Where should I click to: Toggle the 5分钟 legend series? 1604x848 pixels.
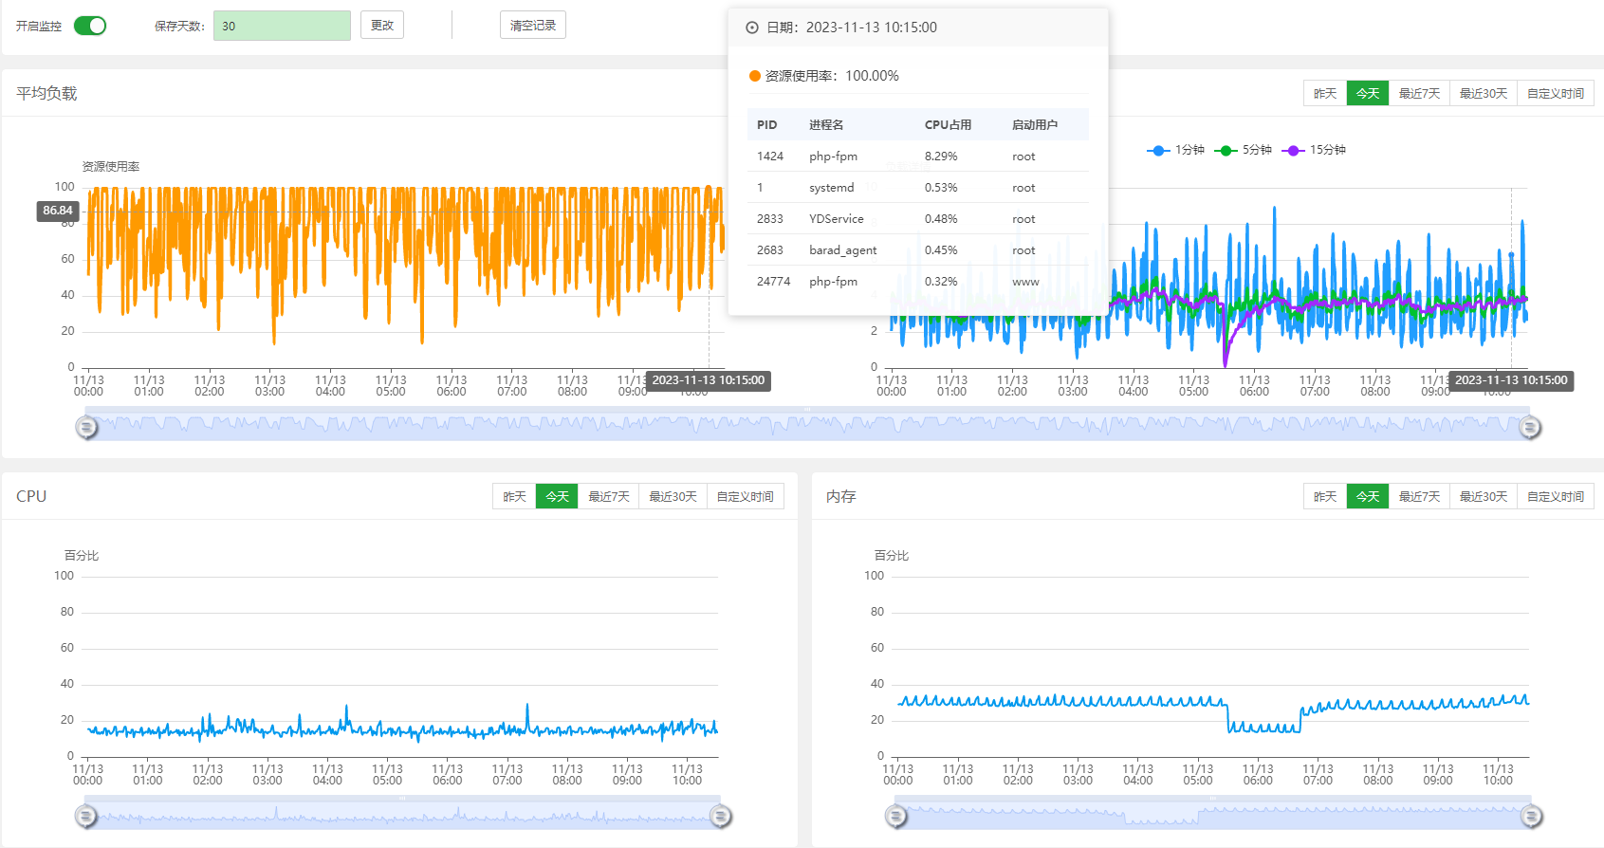point(1244,150)
